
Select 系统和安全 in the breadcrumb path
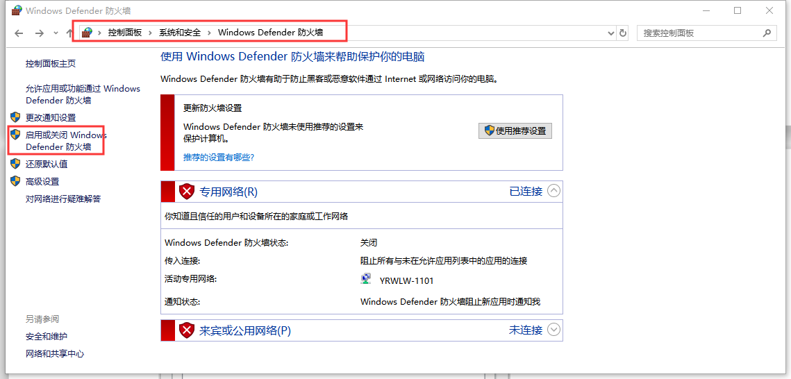coord(180,33)
